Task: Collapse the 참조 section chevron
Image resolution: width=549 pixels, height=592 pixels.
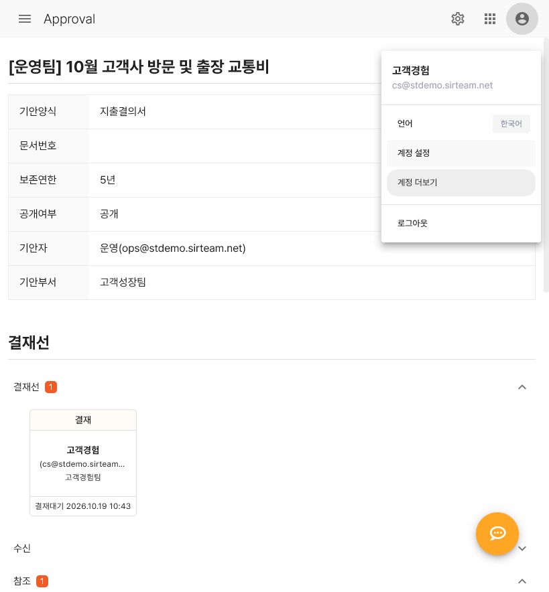Action: pyautogui.click(x=522, y=581)
